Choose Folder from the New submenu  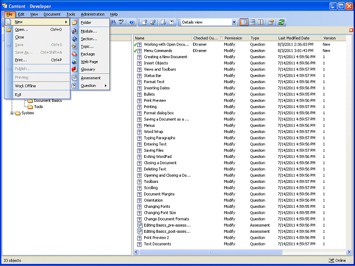coord(90,22)
